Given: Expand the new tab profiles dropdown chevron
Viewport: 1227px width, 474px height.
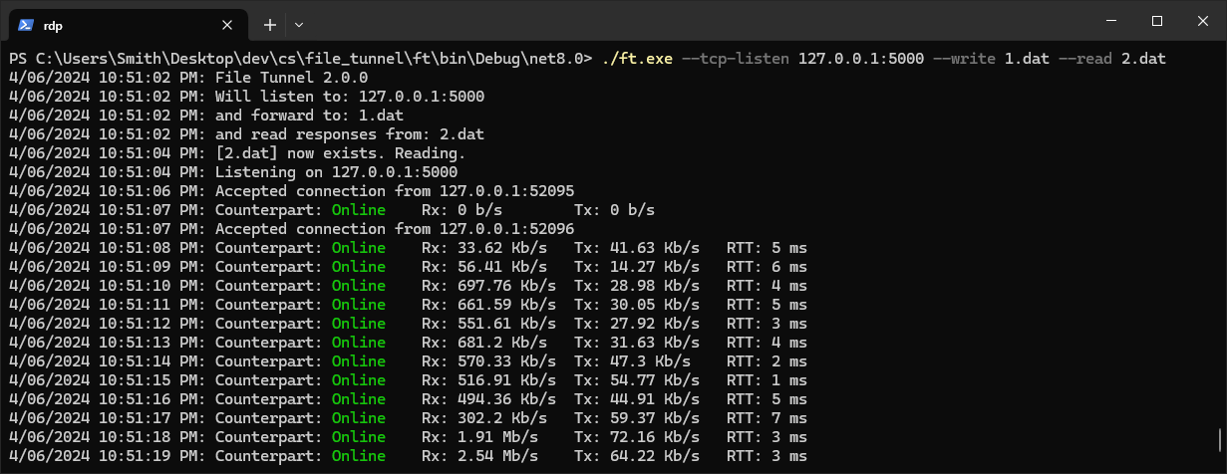Looking at the screenshot, I should [x=299, y=24].
